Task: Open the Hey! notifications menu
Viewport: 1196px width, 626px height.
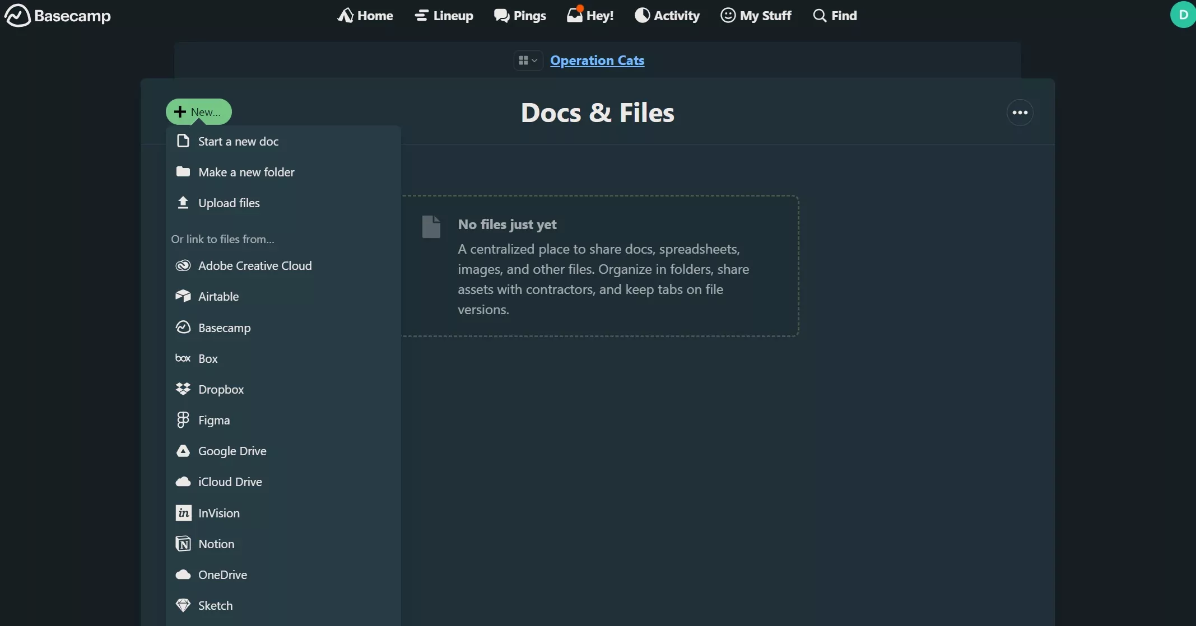Action: (x=590, y=15)
